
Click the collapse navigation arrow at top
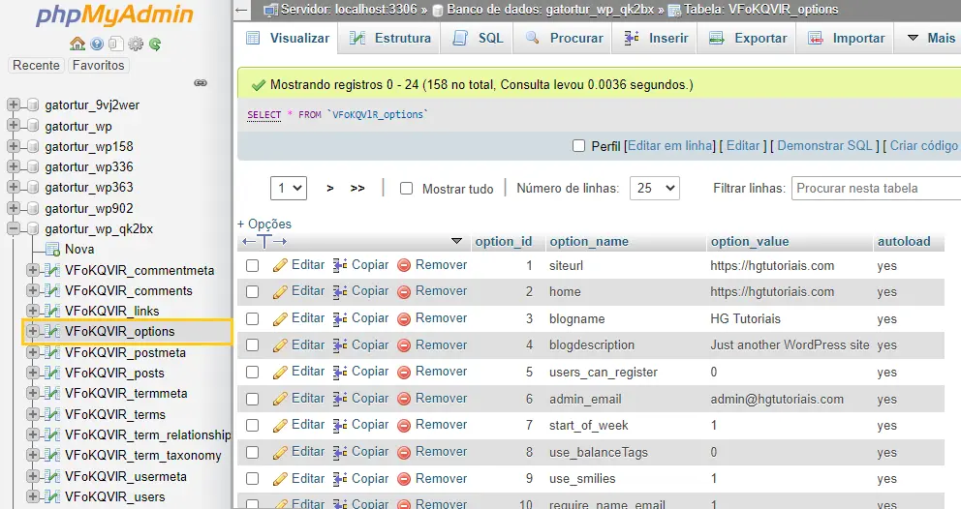[x=241, y=10]
